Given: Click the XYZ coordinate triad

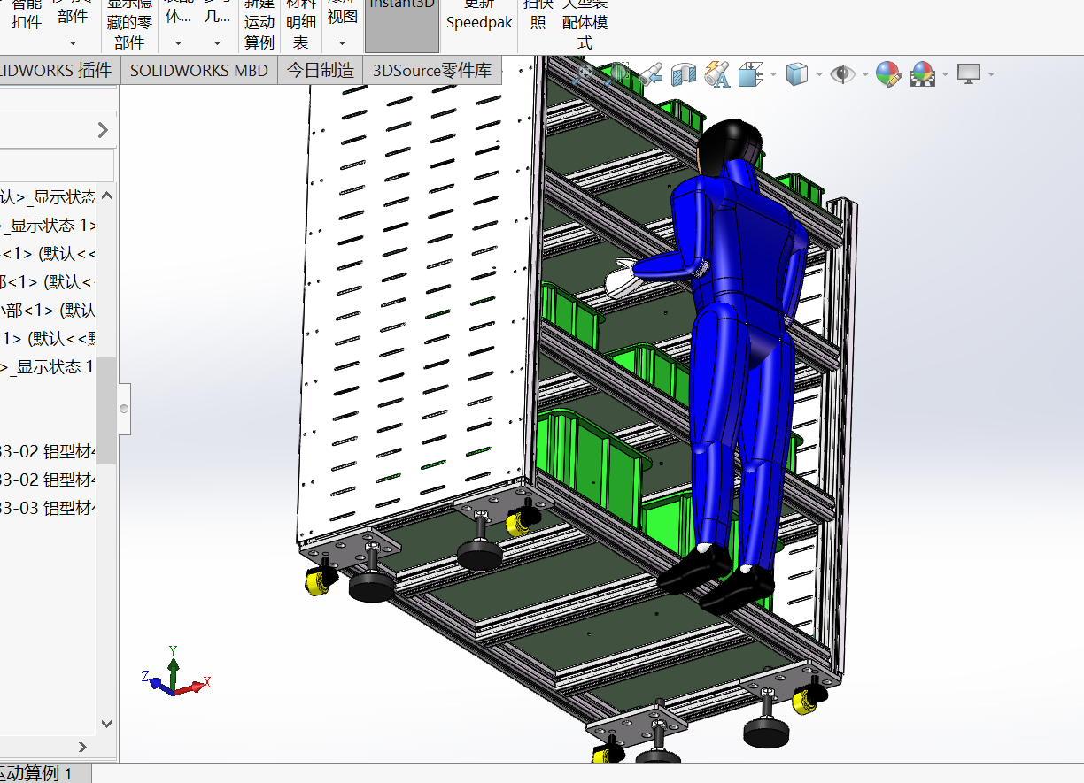Looking at the screenshot, I should click(175, 672).
